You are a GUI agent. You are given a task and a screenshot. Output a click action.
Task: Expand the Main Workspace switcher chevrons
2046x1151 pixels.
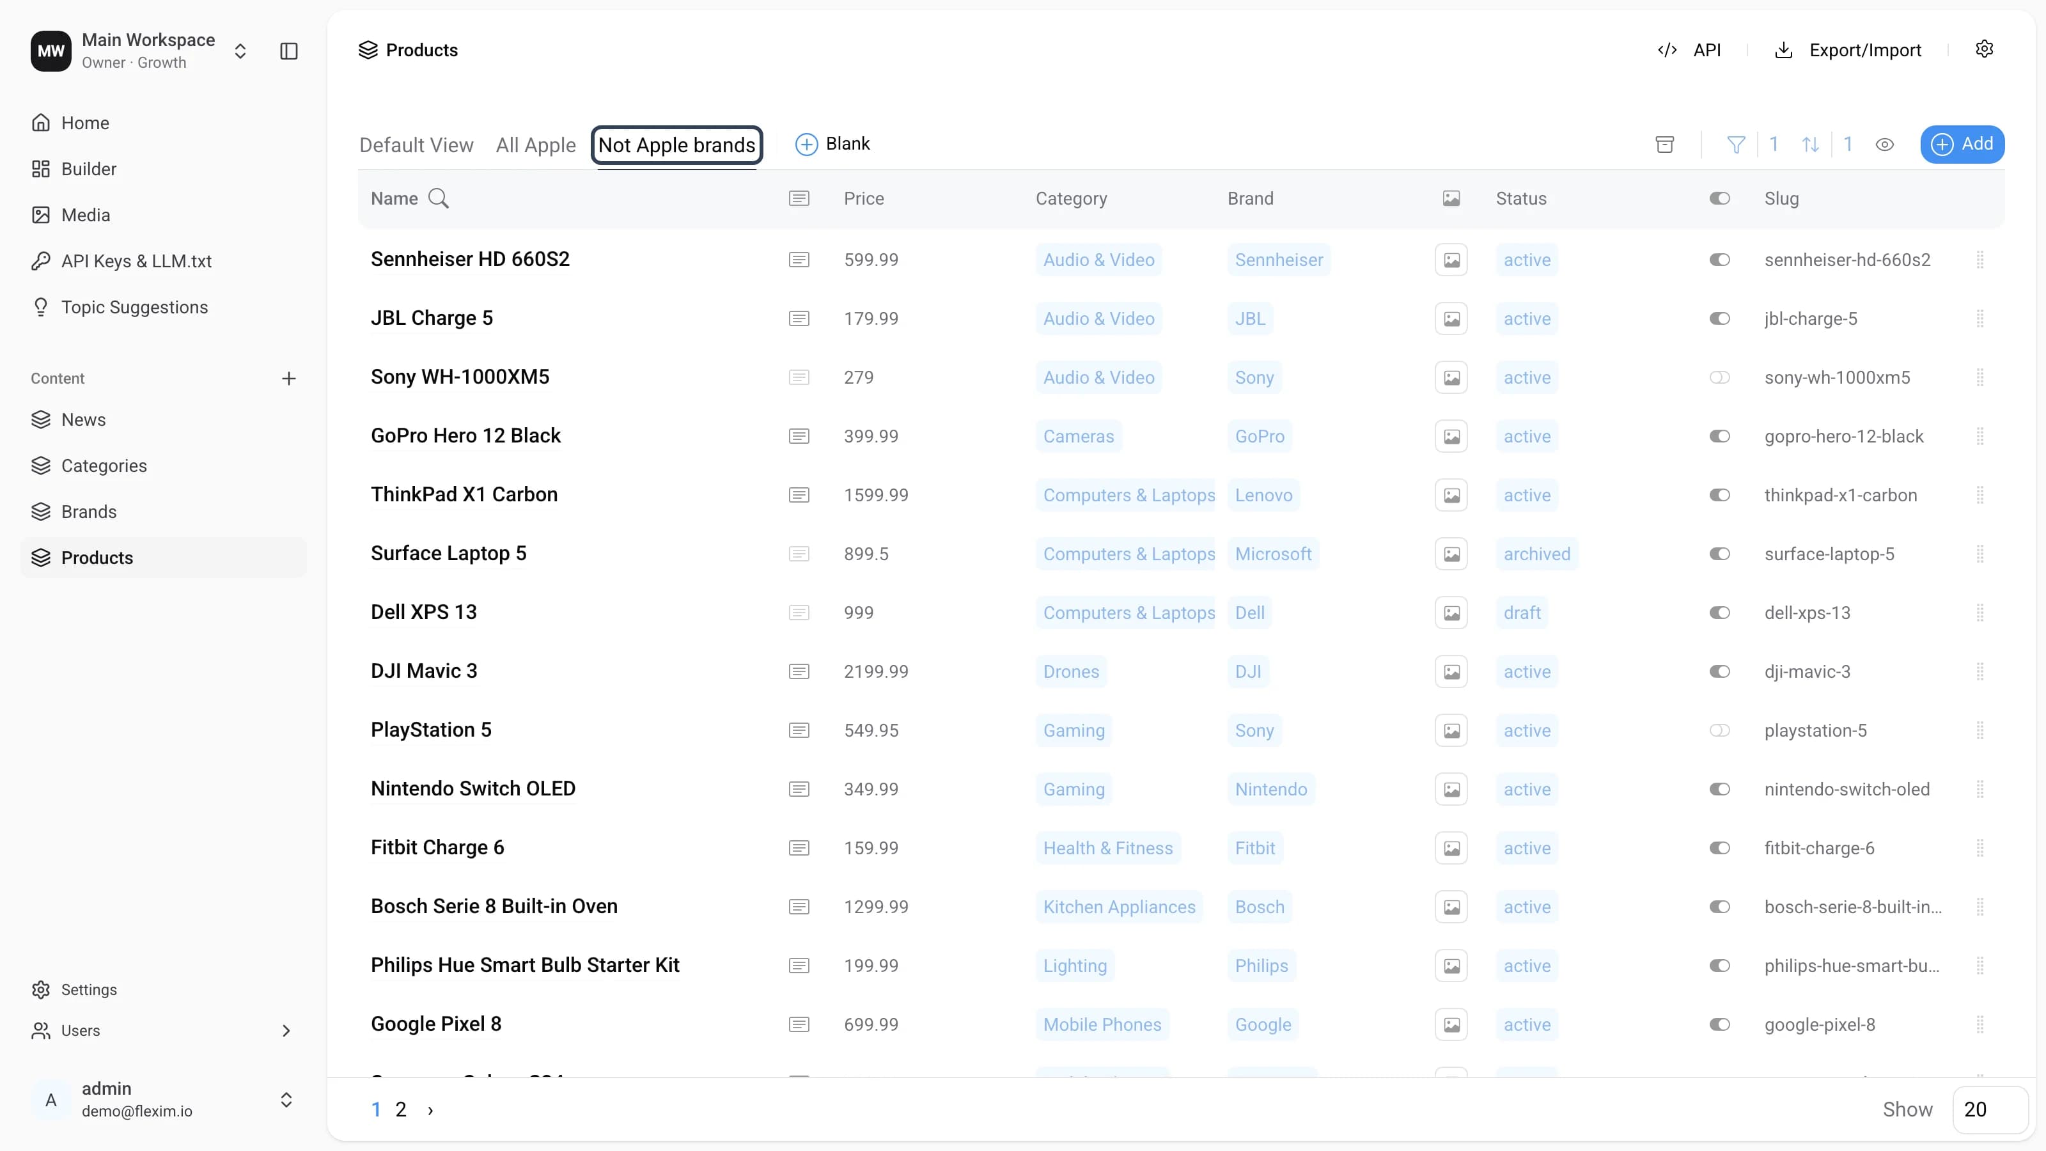point(240,51)
